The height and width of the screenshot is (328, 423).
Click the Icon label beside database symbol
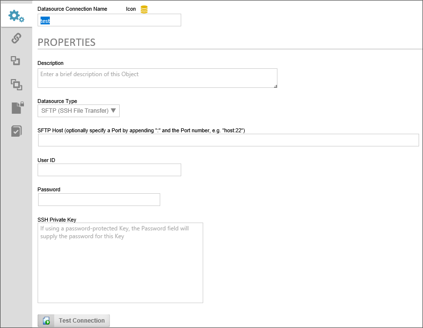coord(131,9)
